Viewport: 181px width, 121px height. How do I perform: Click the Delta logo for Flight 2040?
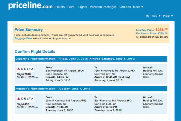[x=25, y=69]
